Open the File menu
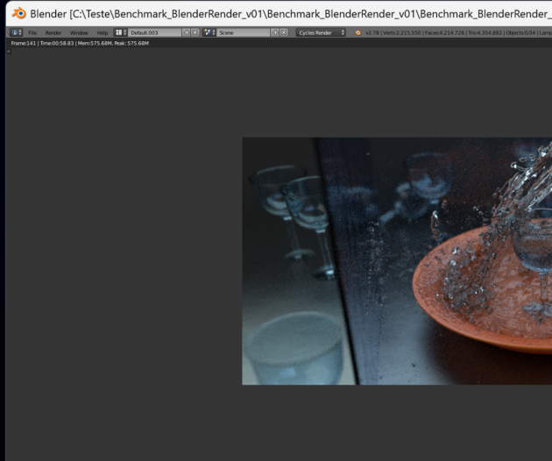 point(32,32)
